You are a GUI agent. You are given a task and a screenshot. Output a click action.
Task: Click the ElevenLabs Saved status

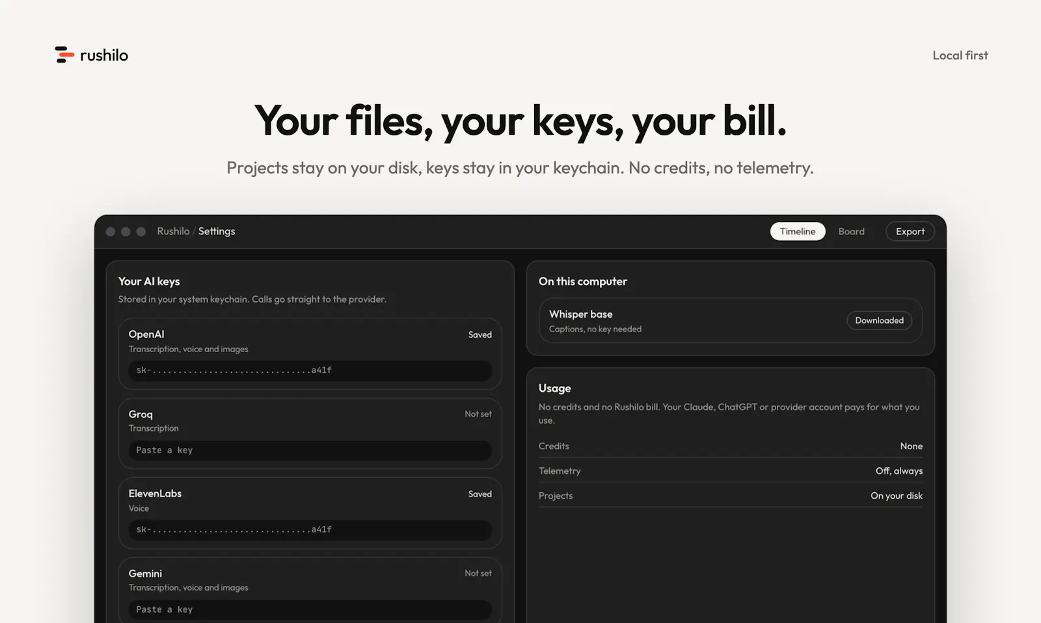(480, 494)
